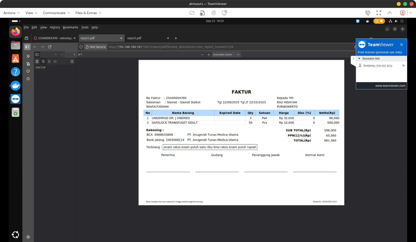Open the www.teamviewer.com link
This screenshot has height=242, width=416.
pyautogui.click(x=390, y=86)
